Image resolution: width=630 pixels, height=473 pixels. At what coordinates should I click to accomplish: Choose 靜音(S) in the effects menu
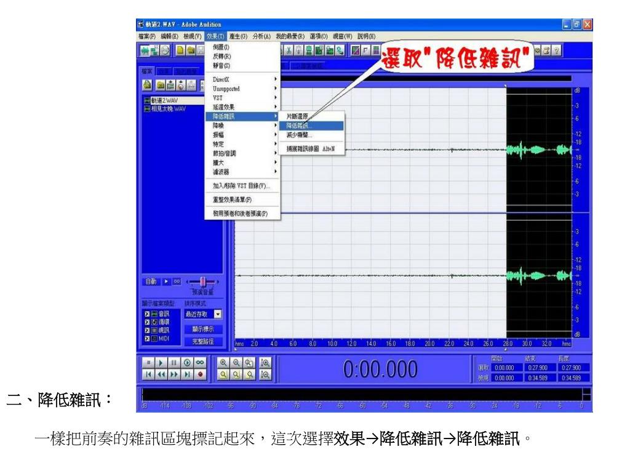pos(242,65)
